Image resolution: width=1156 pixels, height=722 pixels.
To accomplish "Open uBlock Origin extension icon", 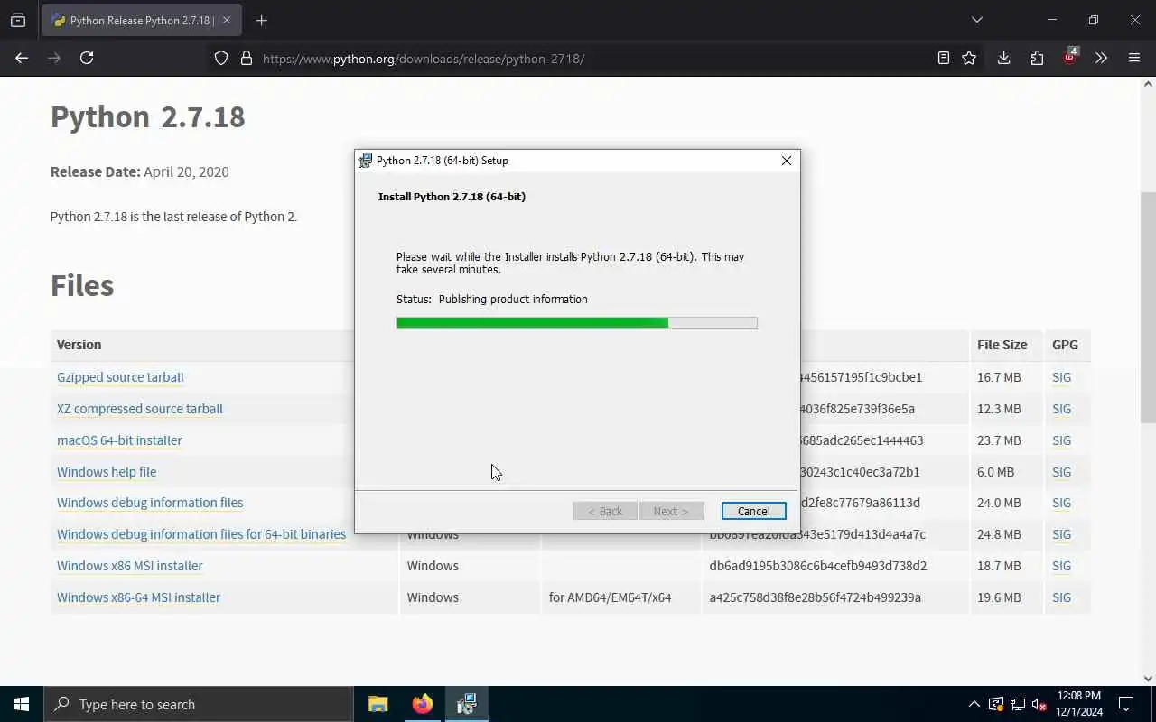I will [x=1070, y=57].
